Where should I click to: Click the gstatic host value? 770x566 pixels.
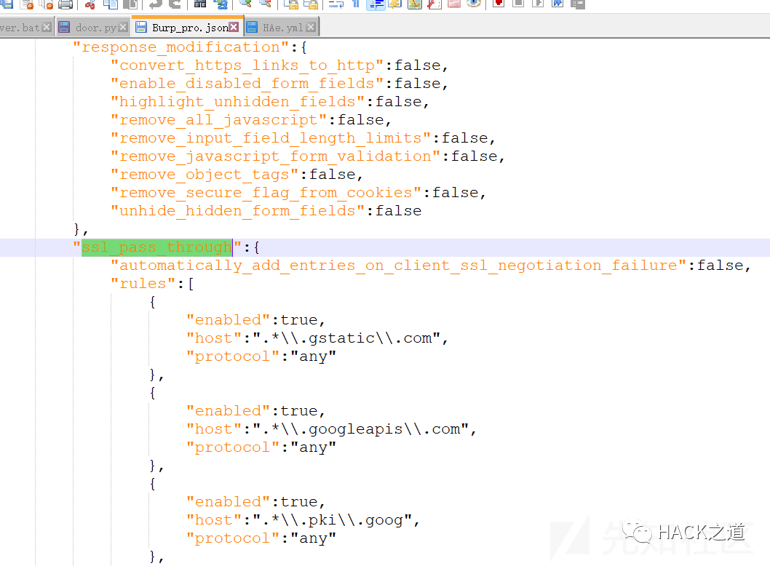tap(346, 338)
